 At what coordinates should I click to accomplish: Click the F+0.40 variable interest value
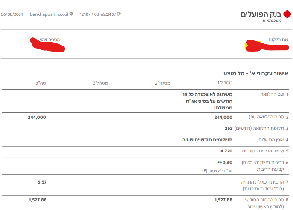225,162
